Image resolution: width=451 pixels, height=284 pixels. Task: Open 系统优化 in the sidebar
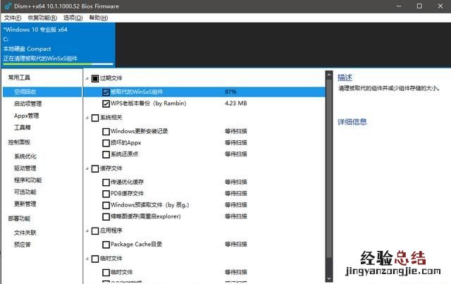coord(25,156)
